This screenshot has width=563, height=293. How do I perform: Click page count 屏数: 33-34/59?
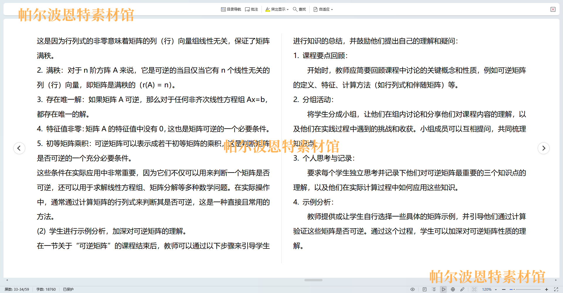[x=17, y=289]
